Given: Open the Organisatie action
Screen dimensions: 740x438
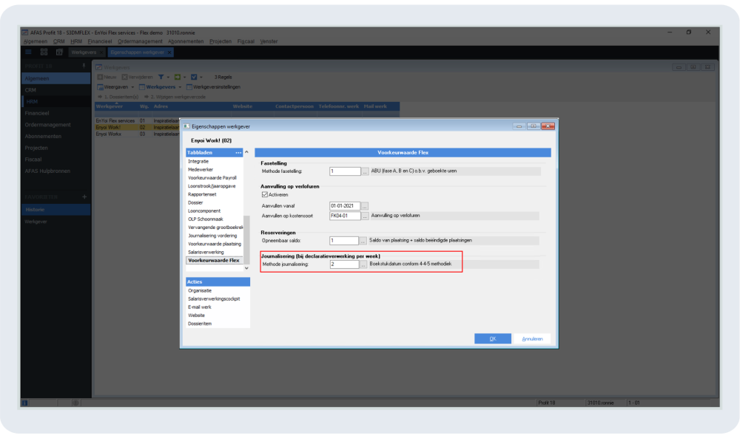Looking at the screenshot, I should (200, 291).
